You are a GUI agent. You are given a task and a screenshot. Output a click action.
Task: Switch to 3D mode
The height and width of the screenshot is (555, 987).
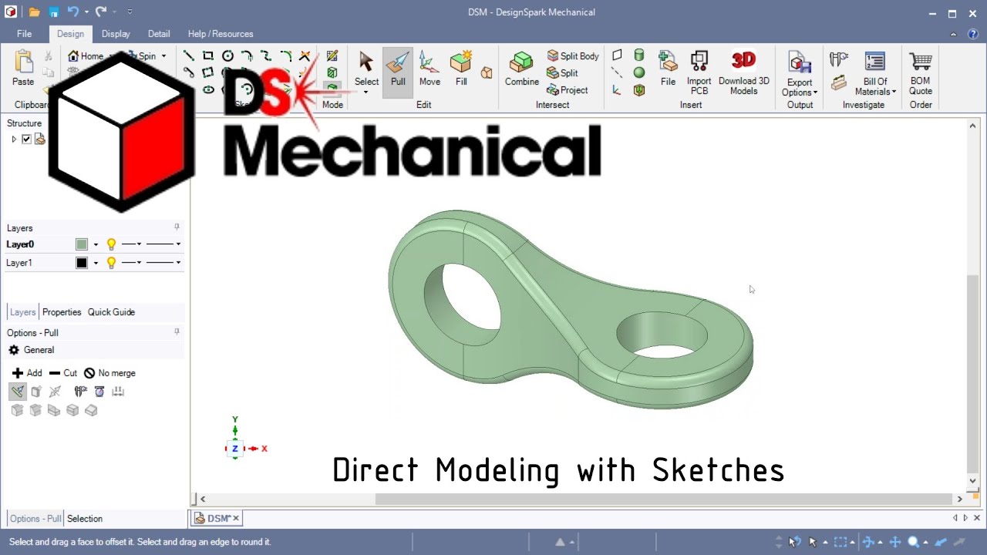tap(332, 88)
